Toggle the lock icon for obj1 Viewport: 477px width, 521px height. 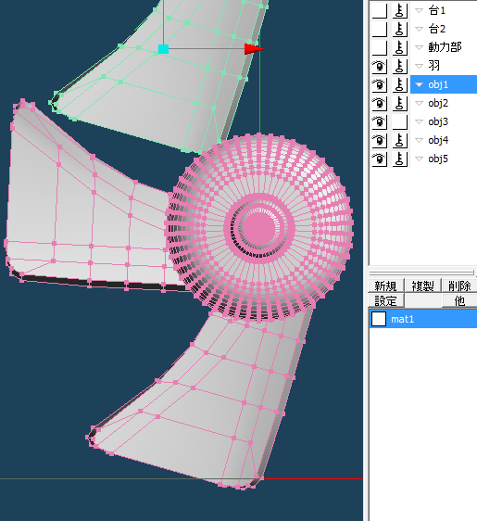[399, 84]
